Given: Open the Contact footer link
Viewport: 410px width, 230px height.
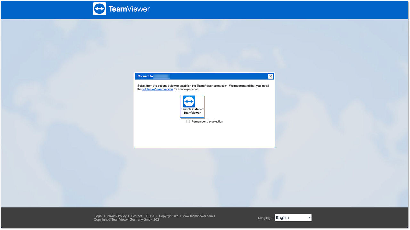Looking at the screenshot, I should 136,216.
